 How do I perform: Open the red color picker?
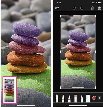(94, 98)
